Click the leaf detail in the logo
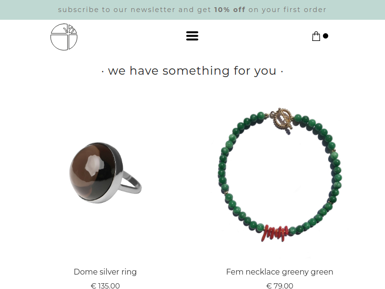Screen dimensions: 385x289 pos(71,30)
